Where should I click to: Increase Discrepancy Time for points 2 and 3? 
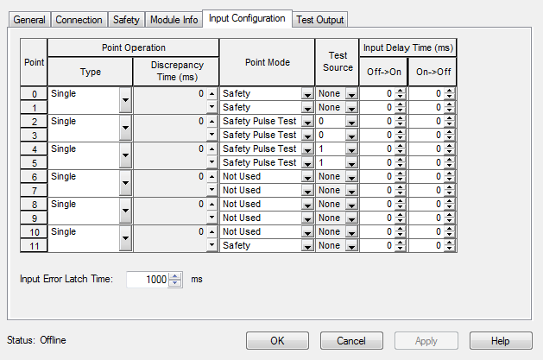tap(212, 121)
